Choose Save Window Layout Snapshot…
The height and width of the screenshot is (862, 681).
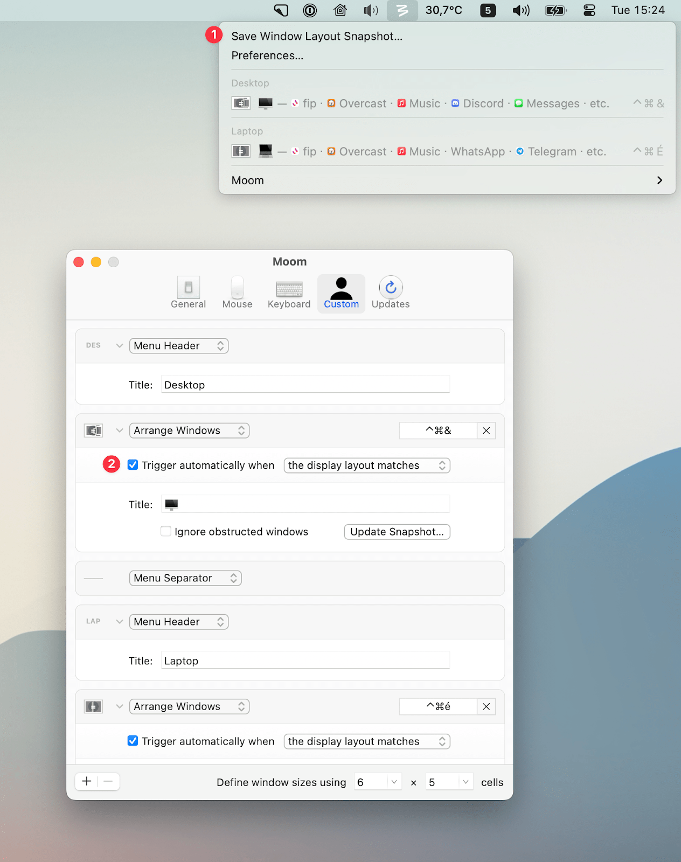click(317, 36)
